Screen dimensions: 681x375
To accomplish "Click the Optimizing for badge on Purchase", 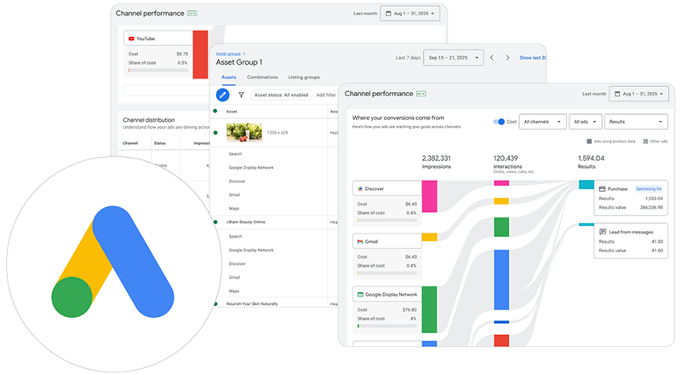I will pyautogui.click(x=649, y=189).
